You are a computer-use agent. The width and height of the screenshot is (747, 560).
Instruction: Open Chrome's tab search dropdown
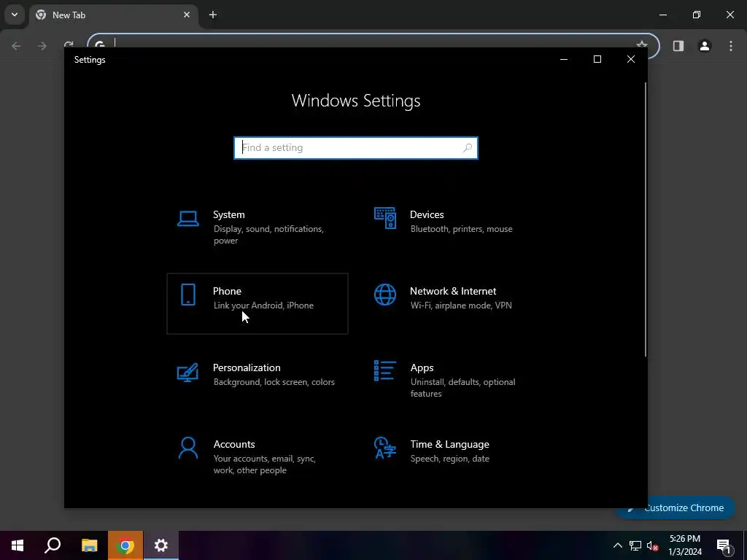(15, 15)
